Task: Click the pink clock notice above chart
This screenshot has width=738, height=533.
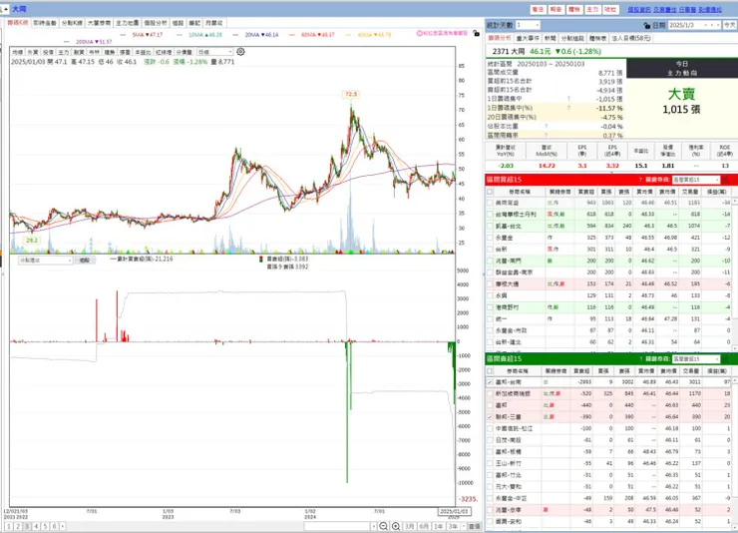Action: [442, 33]
